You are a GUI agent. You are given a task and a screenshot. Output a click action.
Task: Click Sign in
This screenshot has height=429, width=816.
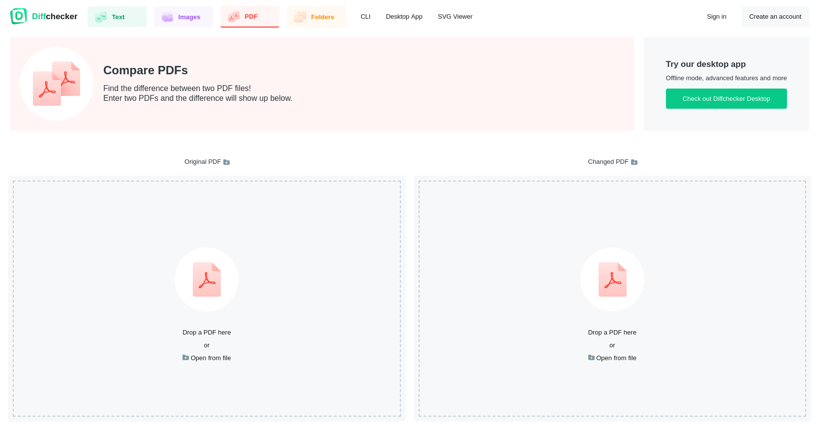[717, 17]
